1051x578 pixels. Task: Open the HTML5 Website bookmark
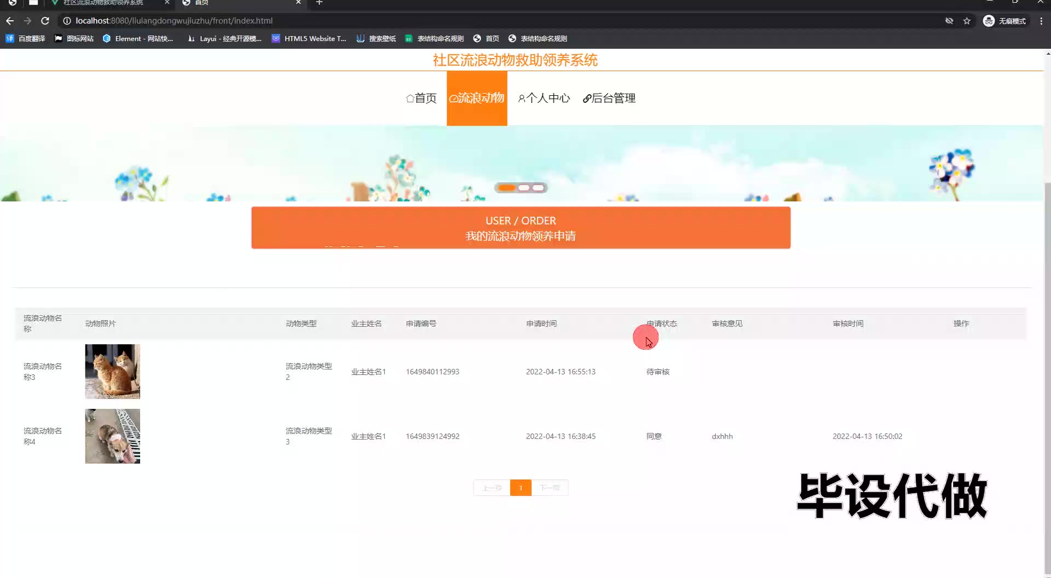[309, 38]
